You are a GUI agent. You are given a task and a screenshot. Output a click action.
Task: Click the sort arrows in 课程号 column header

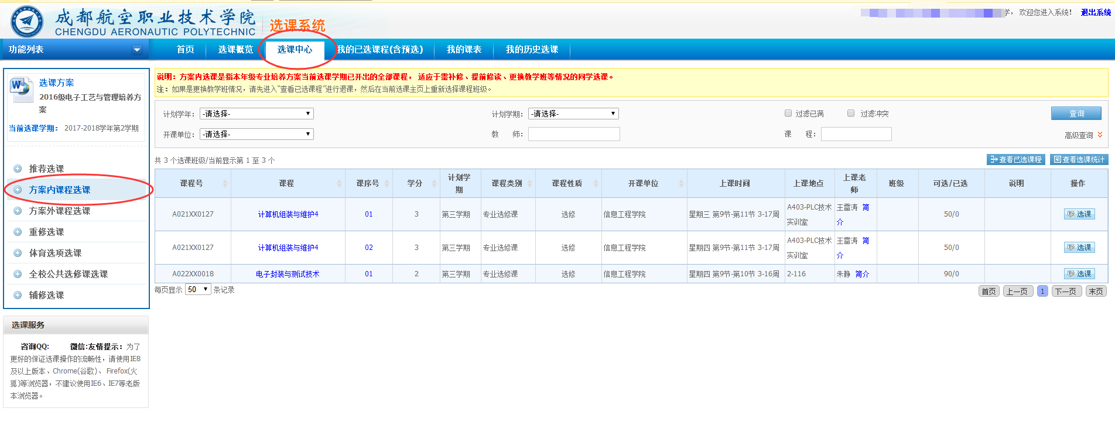click(225, 184)
